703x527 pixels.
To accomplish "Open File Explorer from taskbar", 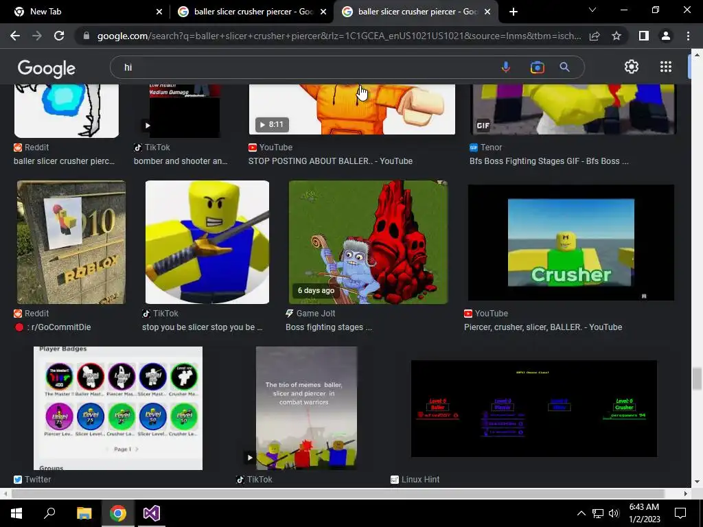I will coord(84,513).
